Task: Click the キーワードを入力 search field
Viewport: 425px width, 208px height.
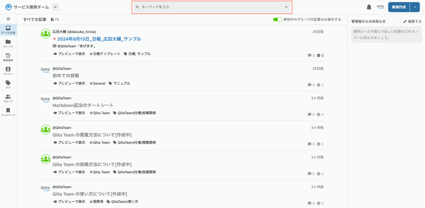Action: point(212,7)
